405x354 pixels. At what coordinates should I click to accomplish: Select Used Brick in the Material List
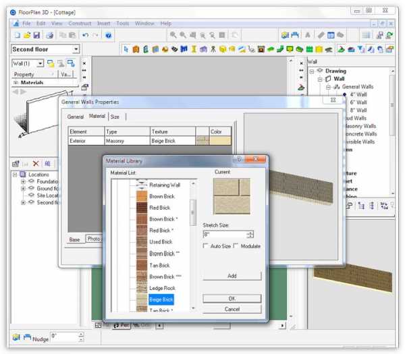click(x=161, y=242)
